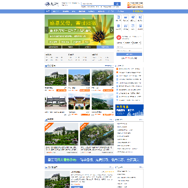Viewport: 188px width, 188px height.
Task: Open first icon tile in shortcut grid
Action: coord(119,18)
